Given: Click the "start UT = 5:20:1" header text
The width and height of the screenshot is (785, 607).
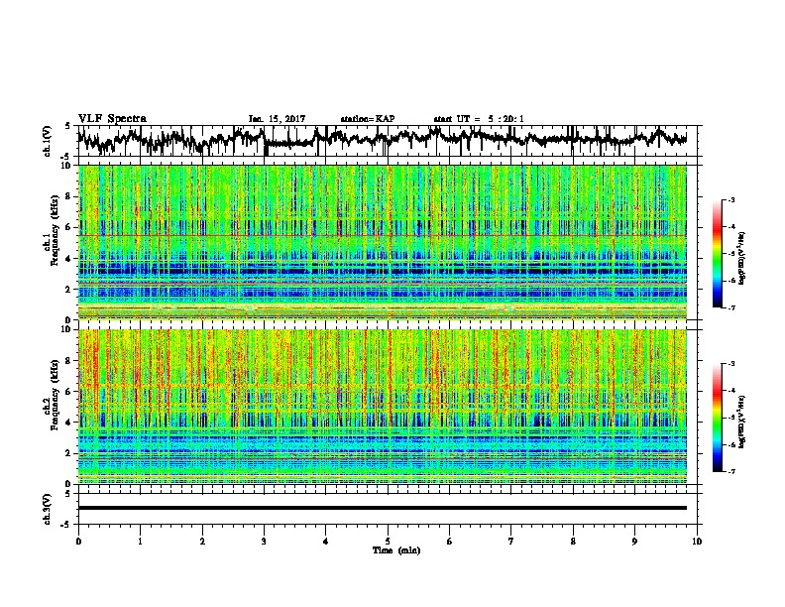Looking at the screenshot, I should click(x=479, y=119).
